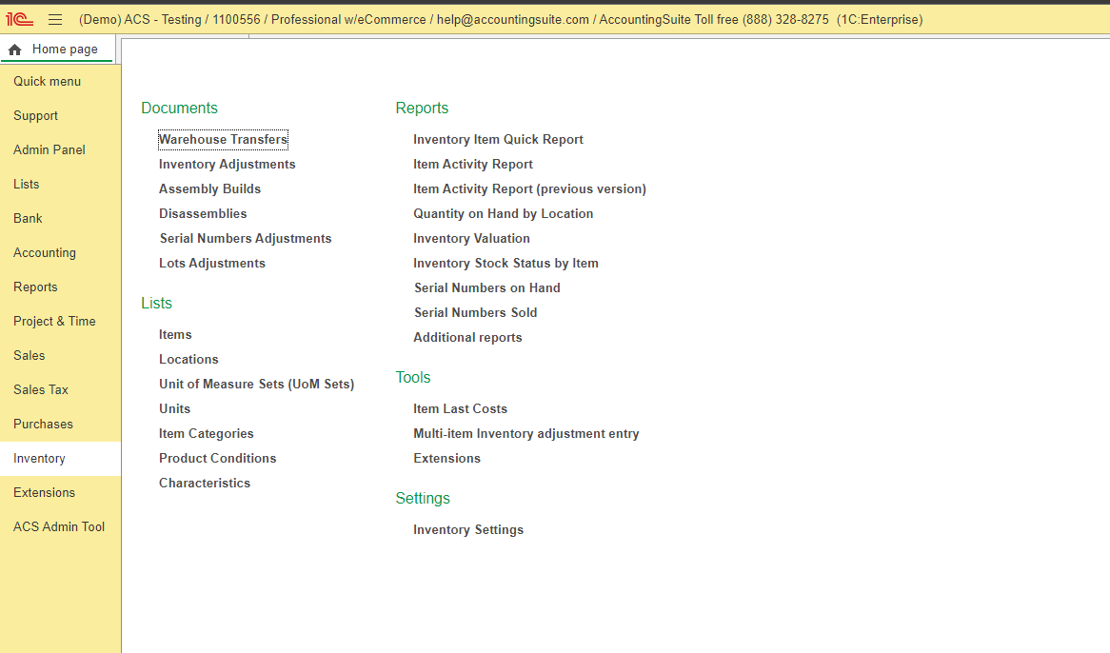Open Extensions under Tools
This screenshot has height=653, width=1110.
click(446, 459)
